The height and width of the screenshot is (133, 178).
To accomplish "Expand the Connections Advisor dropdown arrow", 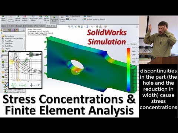I will 33,23.
